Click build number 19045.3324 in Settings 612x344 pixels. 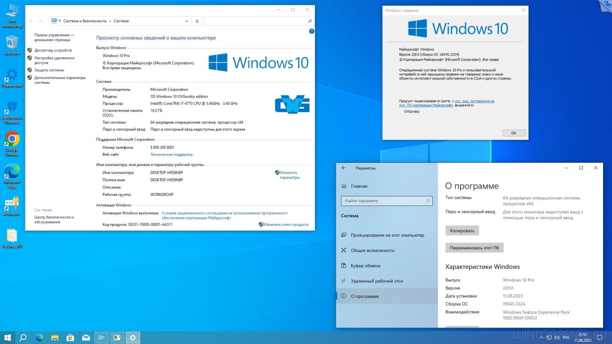(x=514, y=304)
